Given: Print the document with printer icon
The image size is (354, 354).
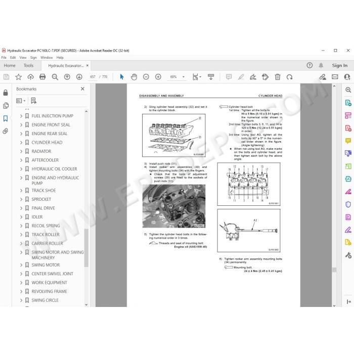Looking at the screenshot, I should tap(42, 77).
